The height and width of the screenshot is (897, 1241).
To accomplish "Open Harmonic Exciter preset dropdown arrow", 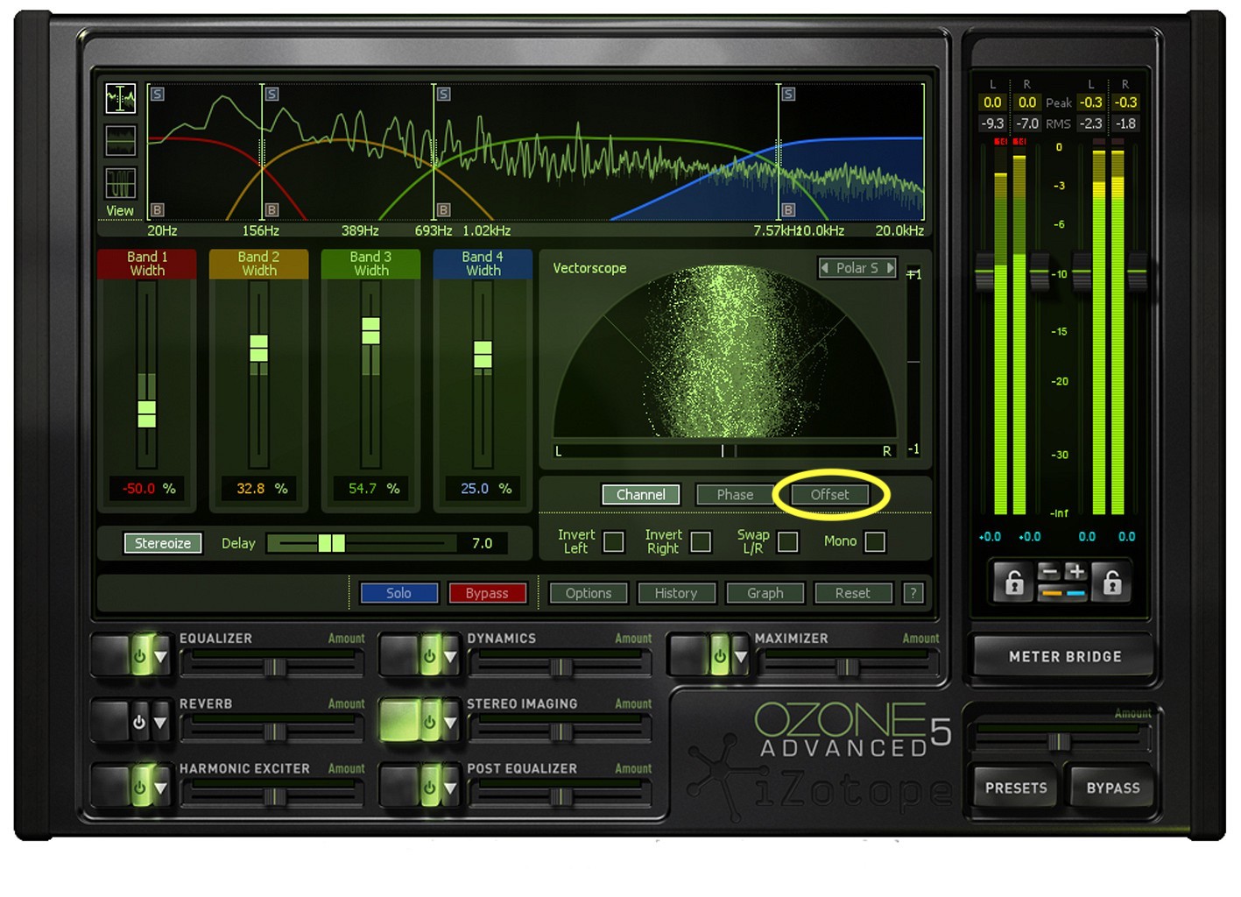I will coord(160,788).
